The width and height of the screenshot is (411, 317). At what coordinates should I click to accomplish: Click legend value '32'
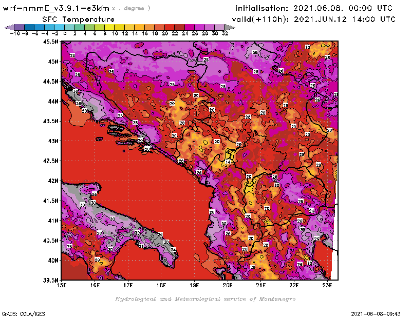pos(225,33)
